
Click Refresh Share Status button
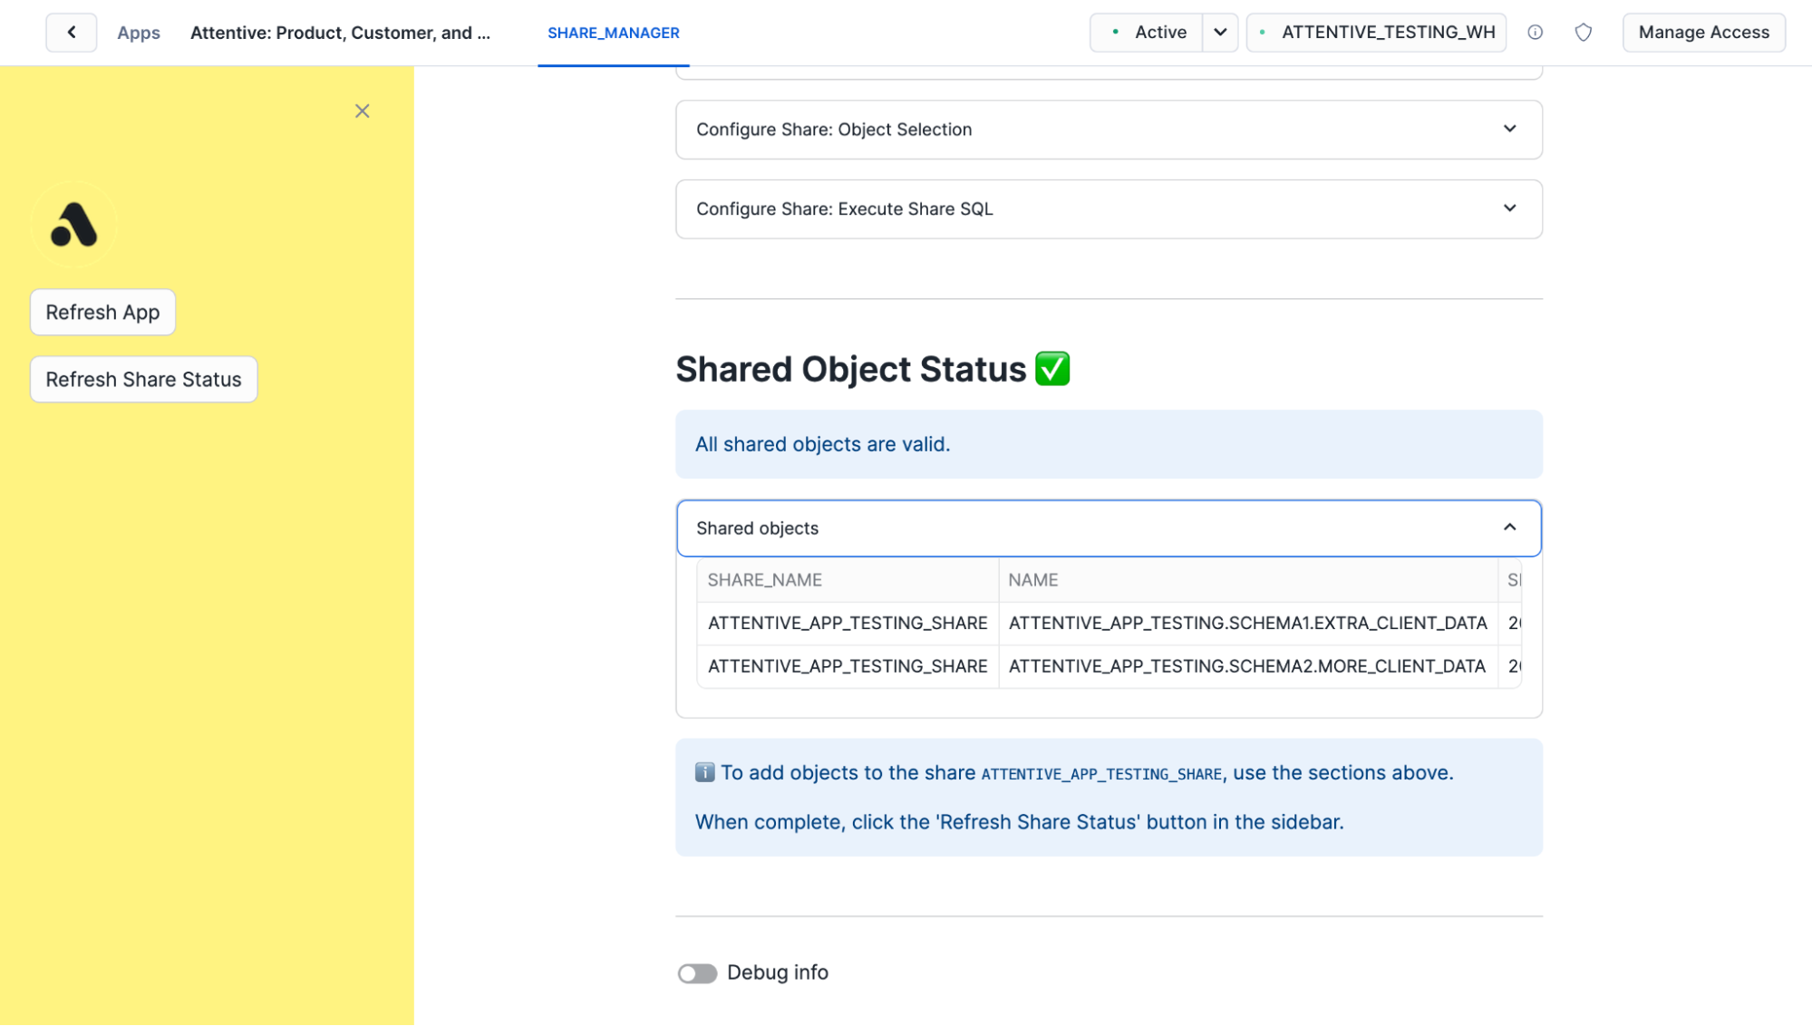(144, 379)
